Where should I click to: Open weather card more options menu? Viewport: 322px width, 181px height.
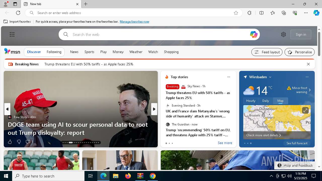pos(307,77)
